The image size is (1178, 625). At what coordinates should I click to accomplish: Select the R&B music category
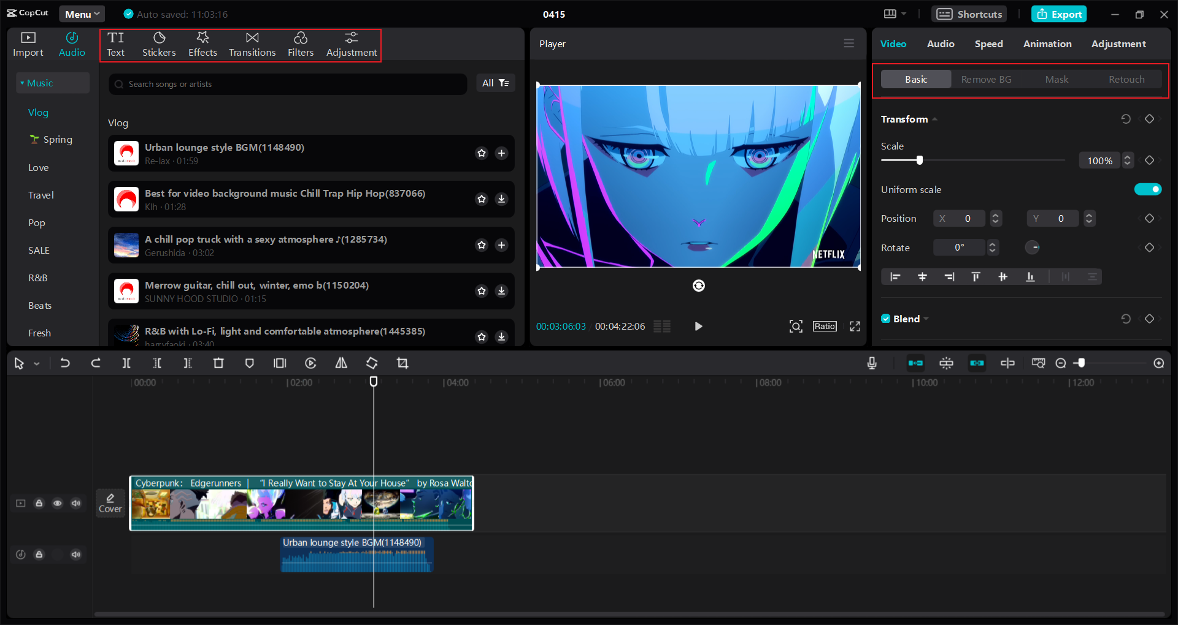pyautogui.click(x=37, y=278)
